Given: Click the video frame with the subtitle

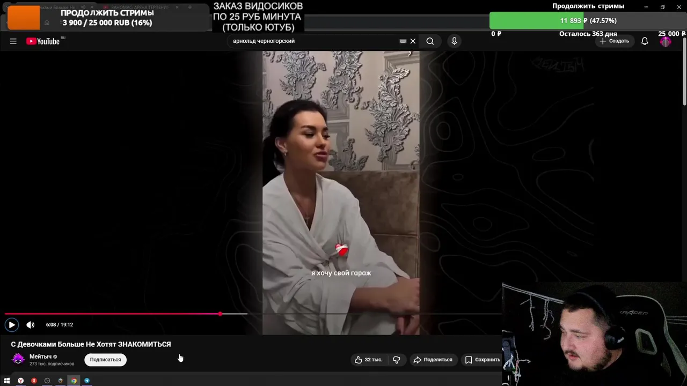Looking at the screenshot, I should click(341, 193).
